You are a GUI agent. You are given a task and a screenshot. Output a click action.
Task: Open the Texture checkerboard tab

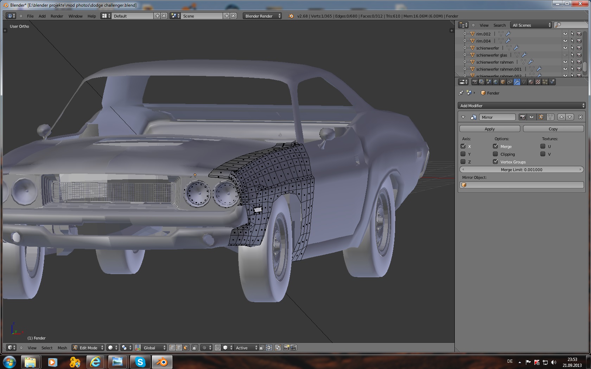[538, 82]
